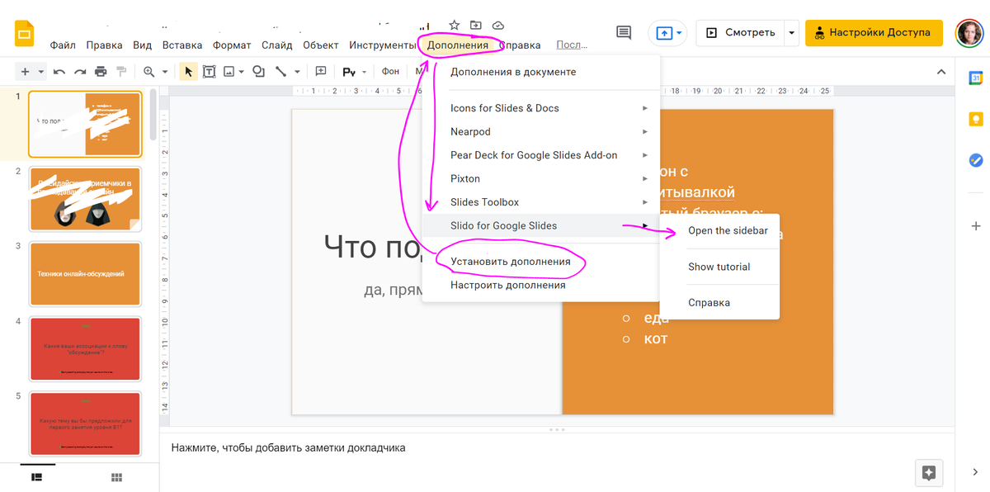Open Google Calendar side panel

pyautogui.click(x=975, y=78)
